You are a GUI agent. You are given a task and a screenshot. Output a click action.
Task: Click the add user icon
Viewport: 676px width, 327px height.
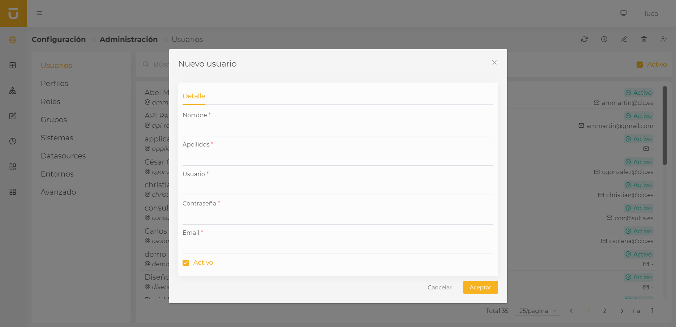pyautogui.click(x=664, y=39)
